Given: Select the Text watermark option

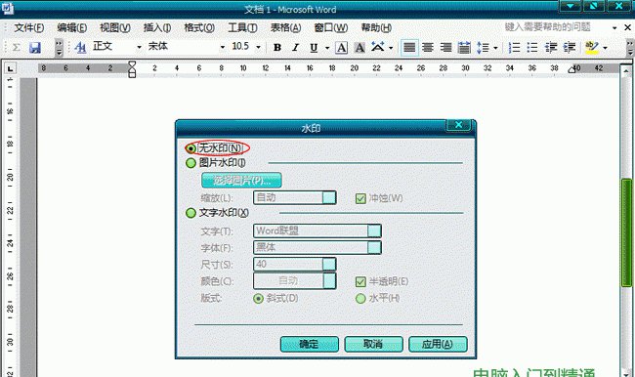Looking at the screenshot, I should coord(190,213).
